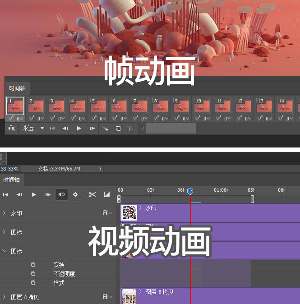Toggle 变换 keyframe stopwatch
Viewport: 300px width, 304px height.
click(33, 264)
